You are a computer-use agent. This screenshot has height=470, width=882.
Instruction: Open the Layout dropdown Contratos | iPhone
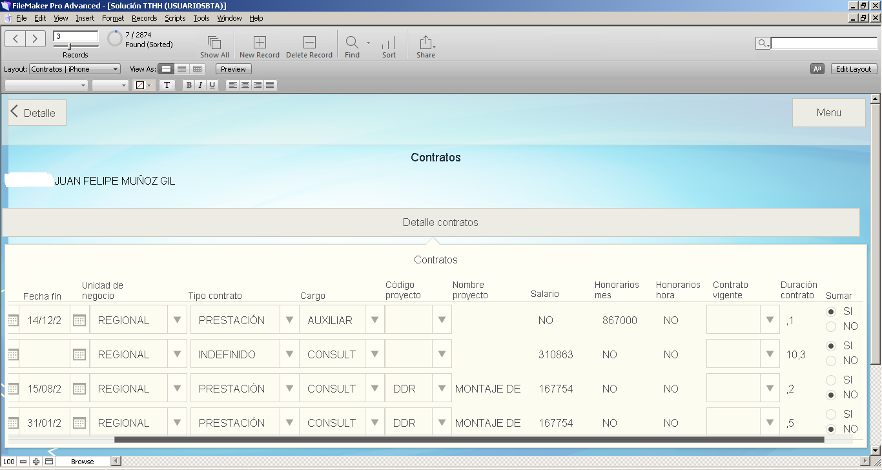(x=75, y=69)
